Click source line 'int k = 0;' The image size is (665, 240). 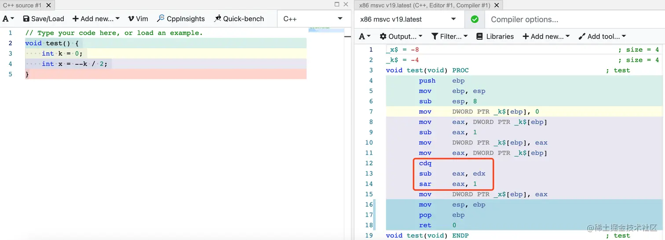pos(62,54)
